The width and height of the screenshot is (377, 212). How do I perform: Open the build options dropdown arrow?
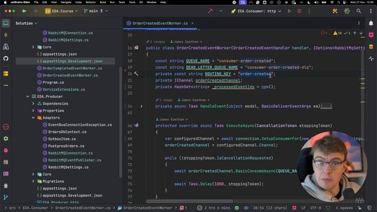(221, 11)
